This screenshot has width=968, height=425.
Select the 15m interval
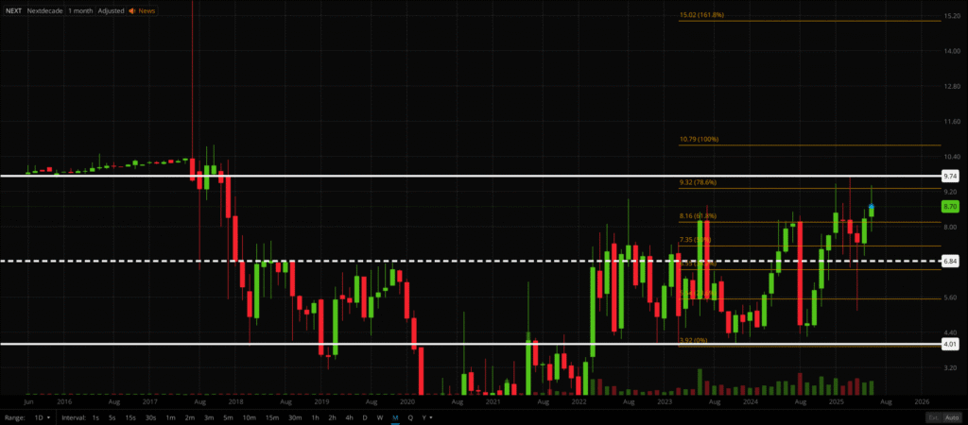click(271, 416)
